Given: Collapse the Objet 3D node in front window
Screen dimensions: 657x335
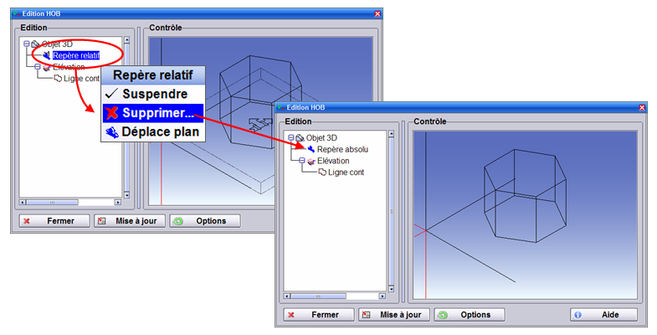Looking at the screenshot, I should 290,137.
